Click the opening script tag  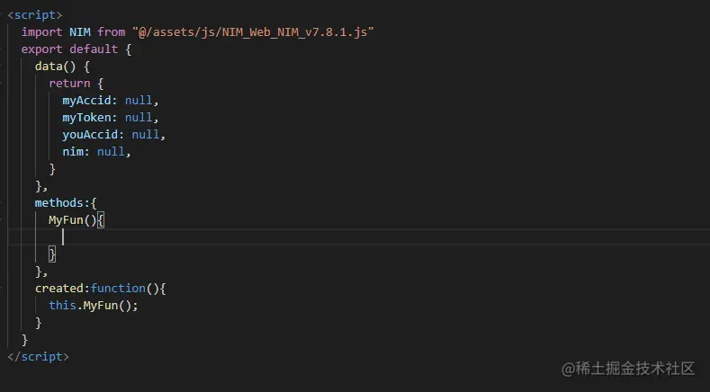click(x=35, y=15)
